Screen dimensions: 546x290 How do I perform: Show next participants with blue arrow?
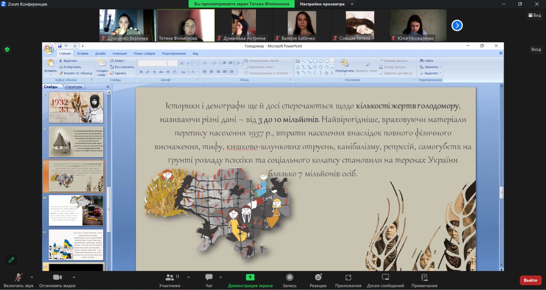pos(457,25)
